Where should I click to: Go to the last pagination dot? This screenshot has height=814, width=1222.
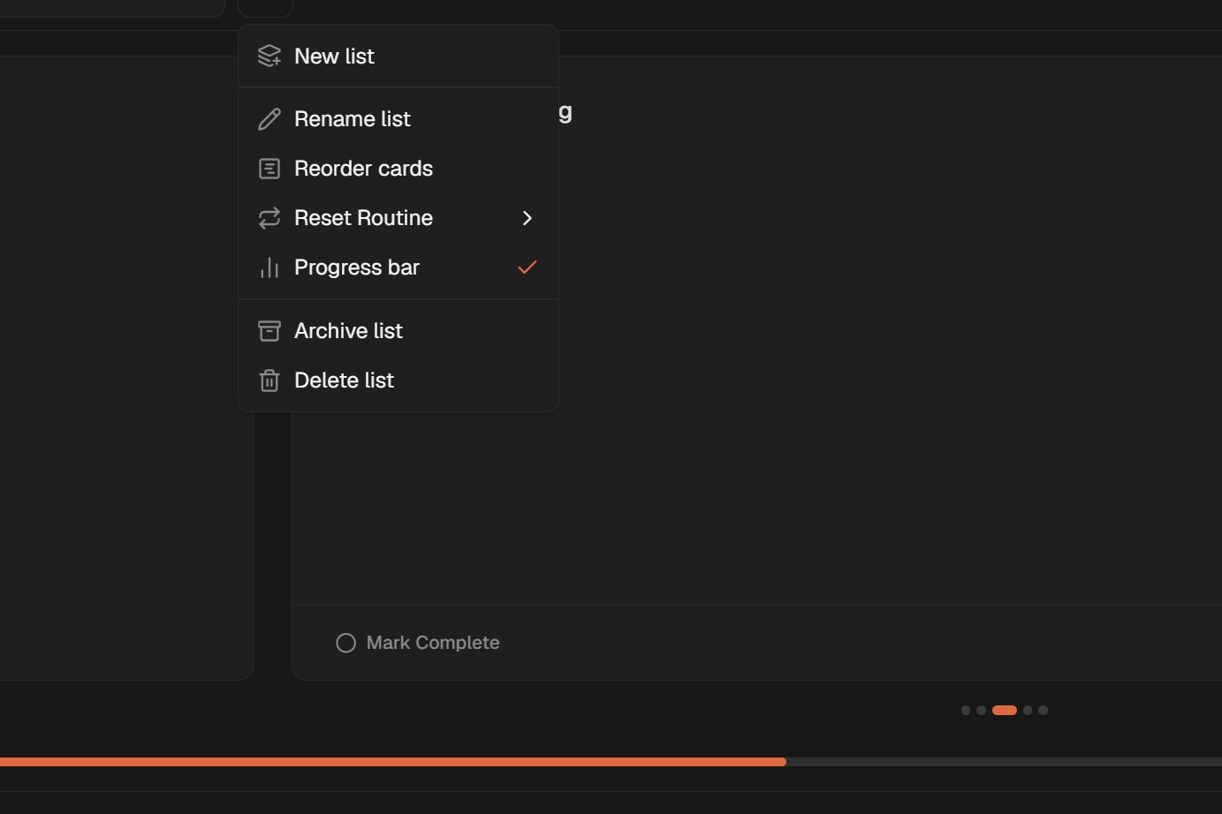coord(1044,710)
